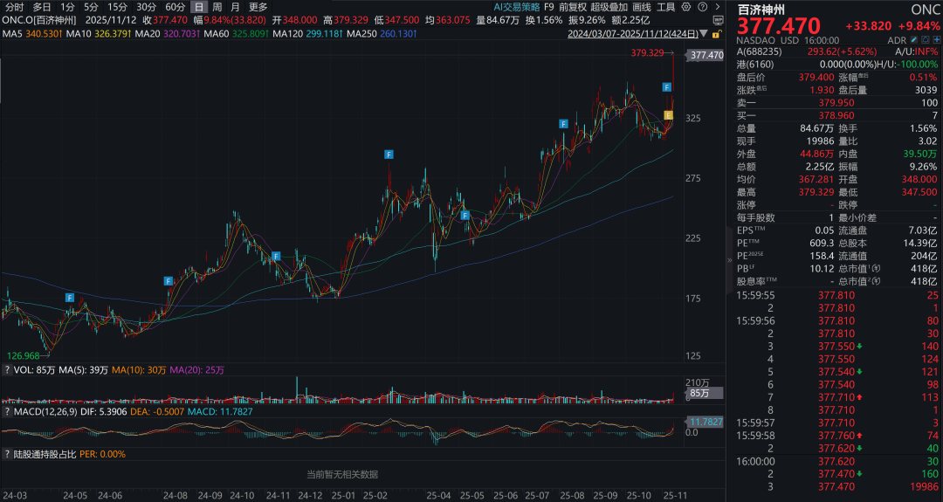Select the 日 daily K-line tab
The image size is (943, 502).
(199, 7)
